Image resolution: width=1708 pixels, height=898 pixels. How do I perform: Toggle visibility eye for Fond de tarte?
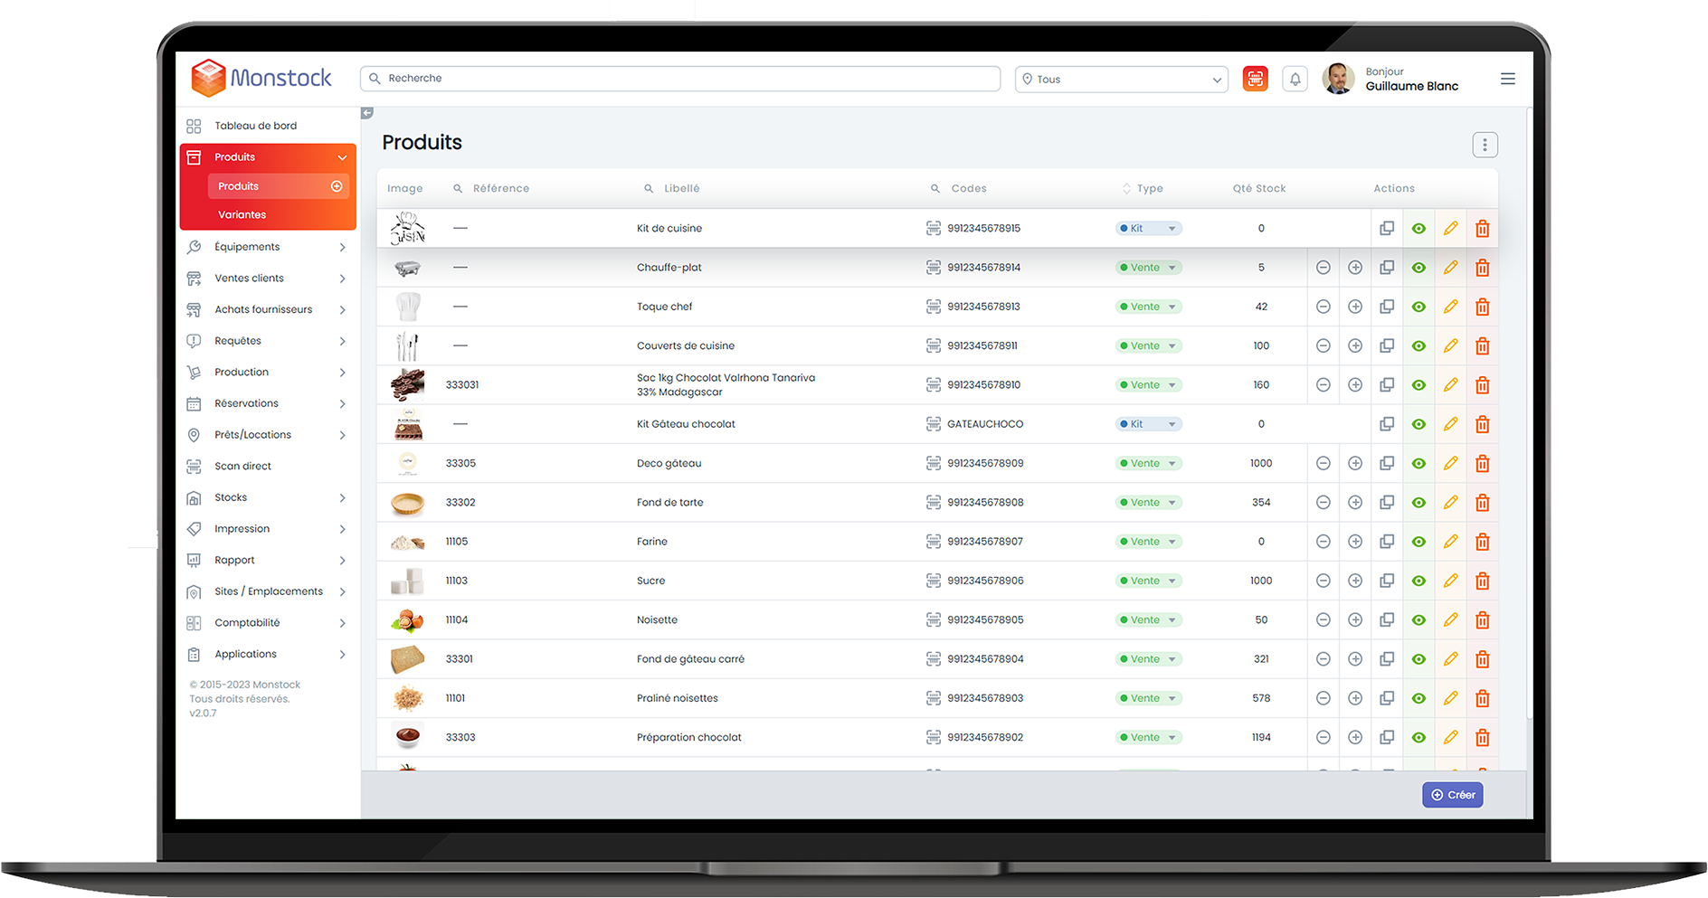point(1419,502)
